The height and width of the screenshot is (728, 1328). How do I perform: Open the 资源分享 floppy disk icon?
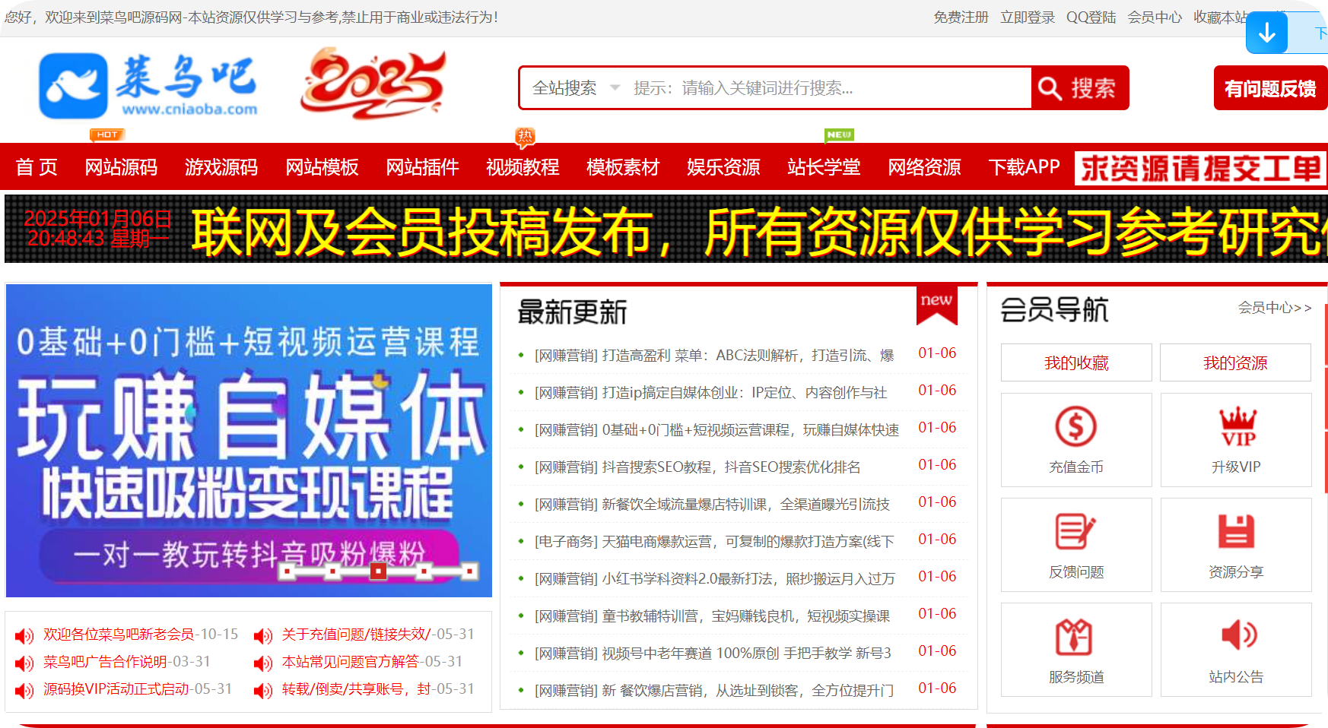coord(1236,531)
